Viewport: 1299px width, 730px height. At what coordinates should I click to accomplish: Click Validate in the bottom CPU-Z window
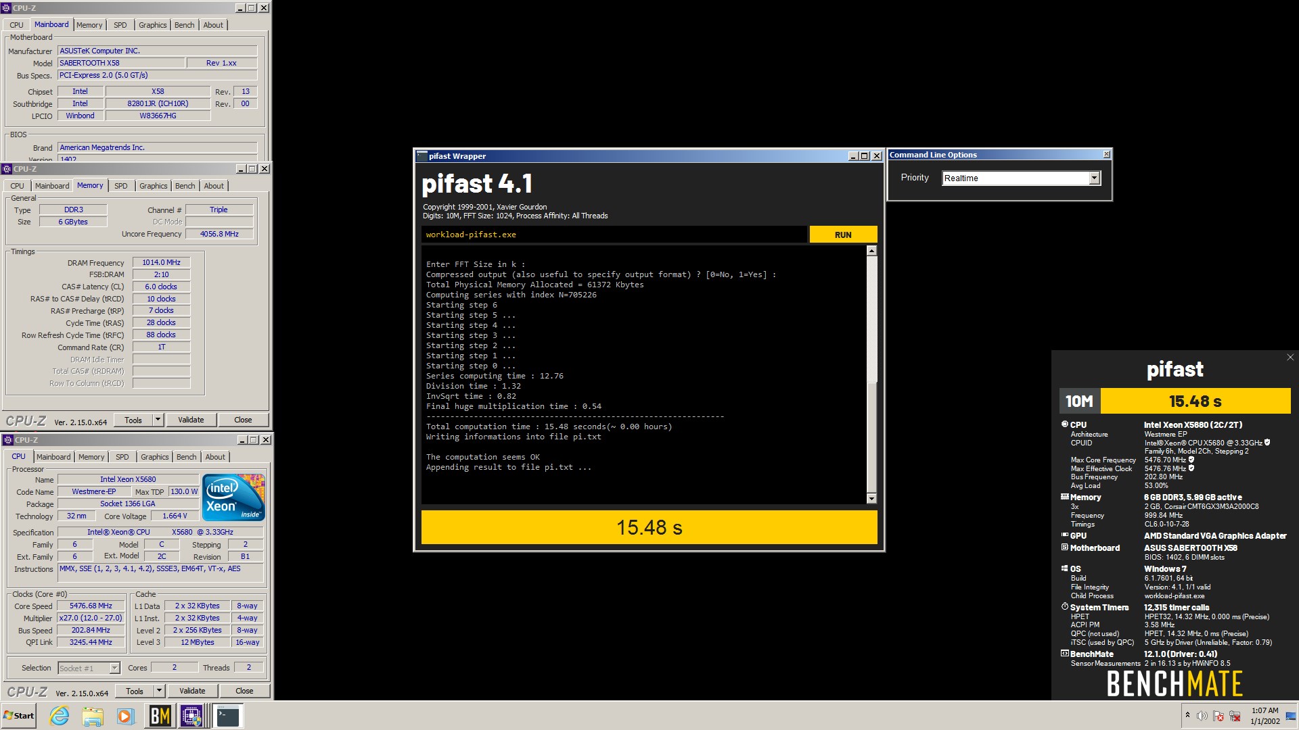(x=192, y=691)
